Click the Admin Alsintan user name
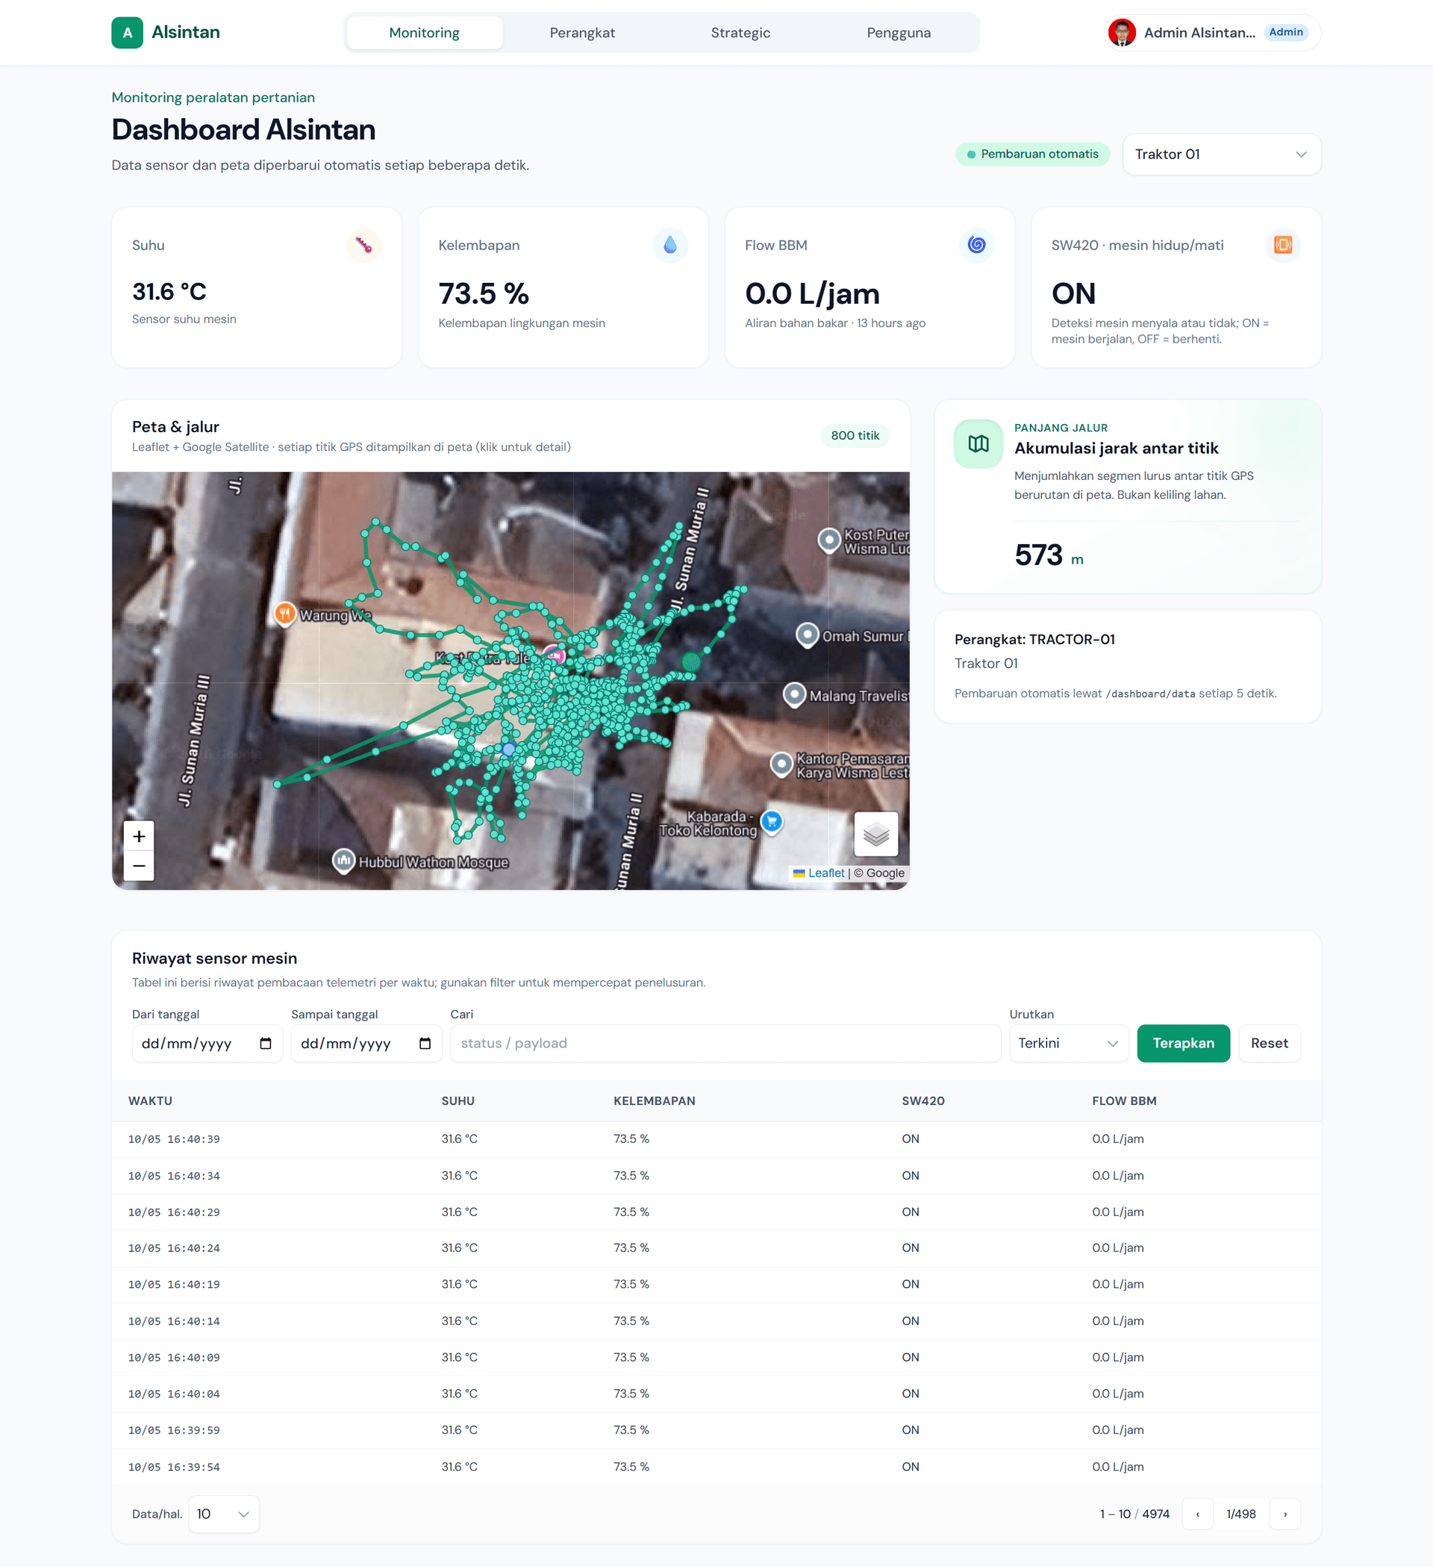 click(1199, 33)
